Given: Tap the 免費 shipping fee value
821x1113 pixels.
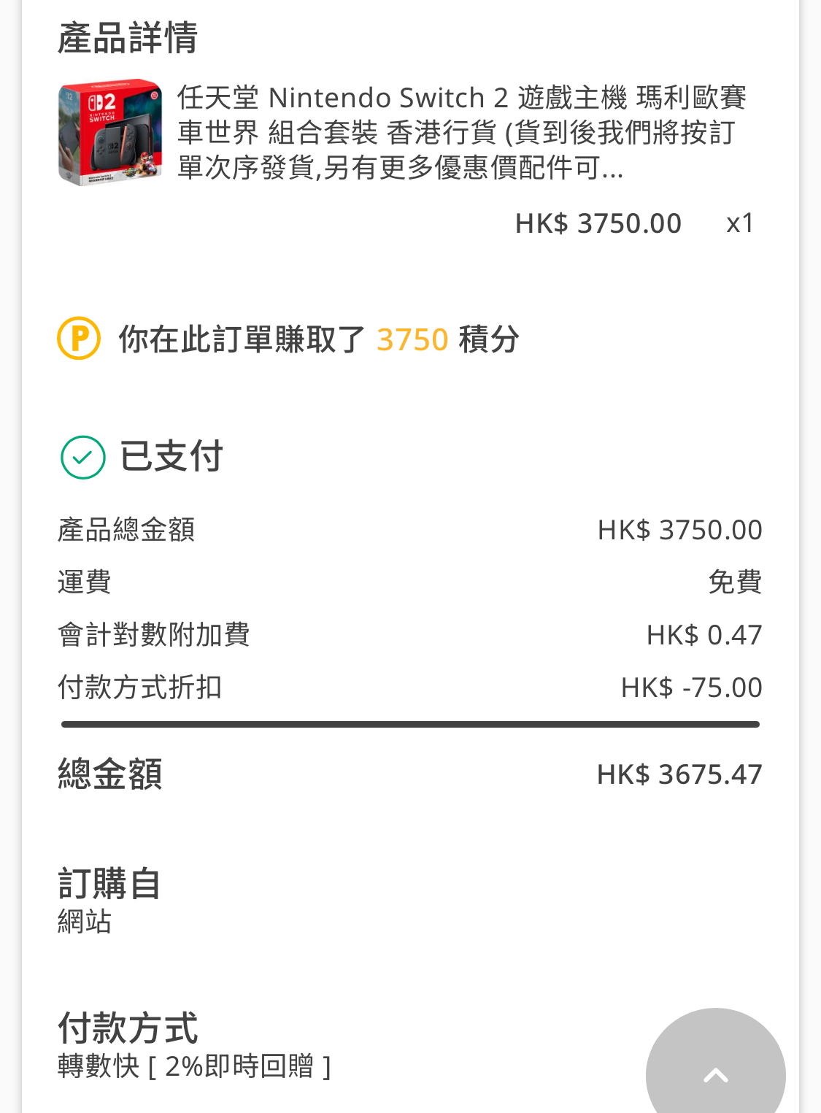Looking at the screenshot, I should 735,582.
